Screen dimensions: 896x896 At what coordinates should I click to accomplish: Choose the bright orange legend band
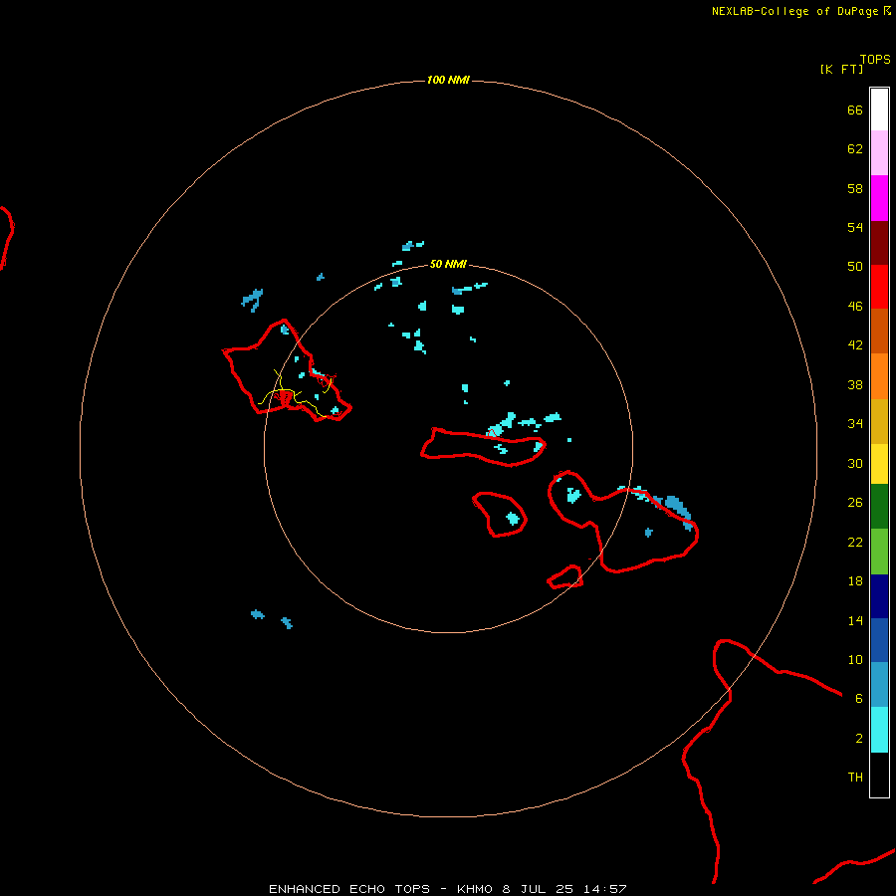(879, 376)
